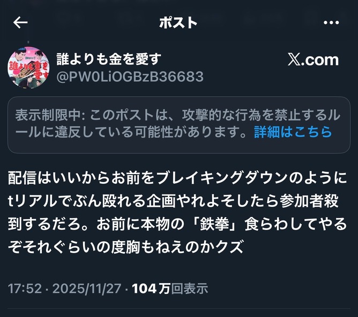The height and width of the screenshot is (317, 358).
Task: Click the 17:52 timestamp
Action: pos(25,289)
